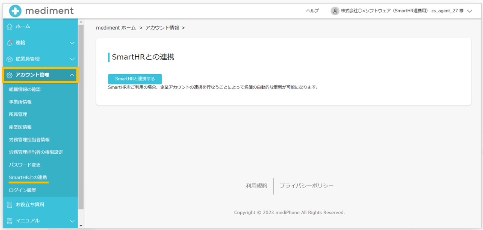Image resolution: width=483 pixels, height=230 pixels.
Task: Open the account dropdown arrow in header
Action: (x=469, y=11)
